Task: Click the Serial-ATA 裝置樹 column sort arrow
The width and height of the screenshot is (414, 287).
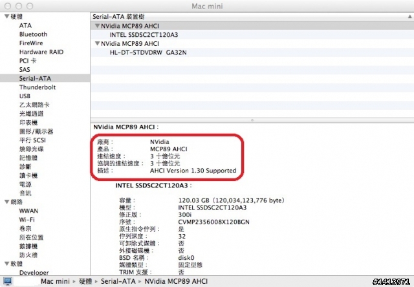Action: pos(409,17)
